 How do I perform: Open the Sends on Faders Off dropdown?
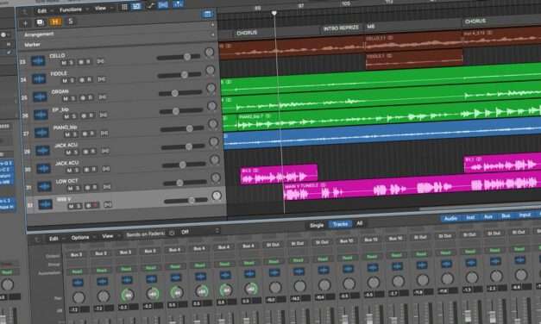(x=200, y=231)
